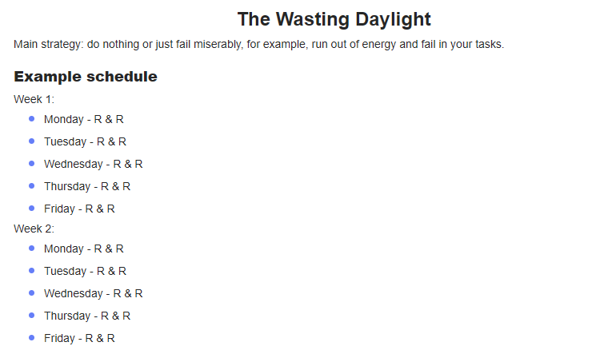
Task: Click the 'Week 1:' label
Action: (x=34, y=99)
